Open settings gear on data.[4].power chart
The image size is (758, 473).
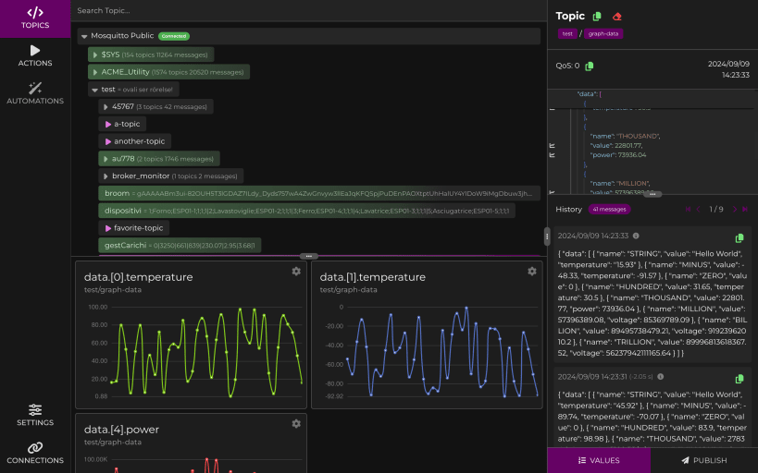[x=296, y=424]
